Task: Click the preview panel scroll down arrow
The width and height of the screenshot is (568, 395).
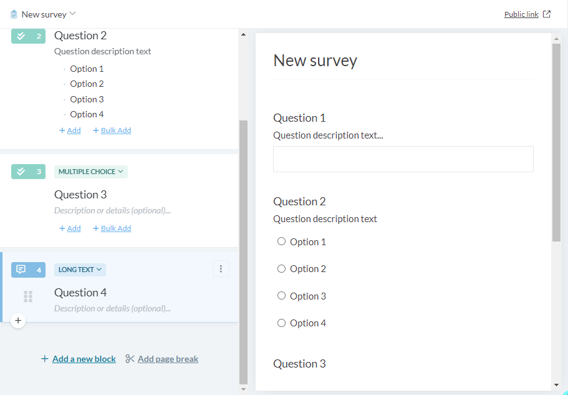Action: coord(556,385)
